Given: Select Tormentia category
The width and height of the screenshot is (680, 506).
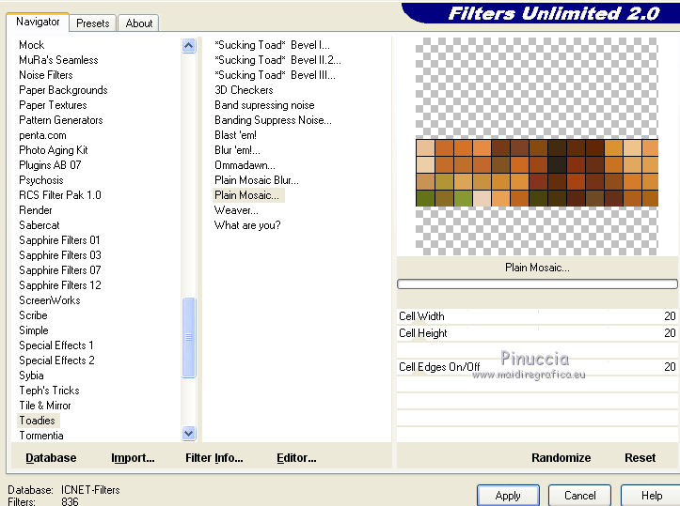Looking at the screenshot, I should pos(41,436).
